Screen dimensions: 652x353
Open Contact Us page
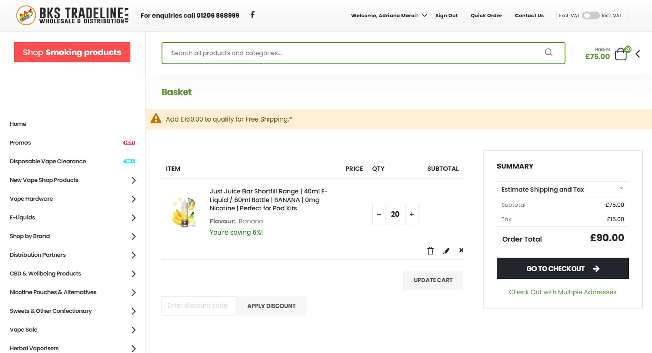tap(529, 15)
